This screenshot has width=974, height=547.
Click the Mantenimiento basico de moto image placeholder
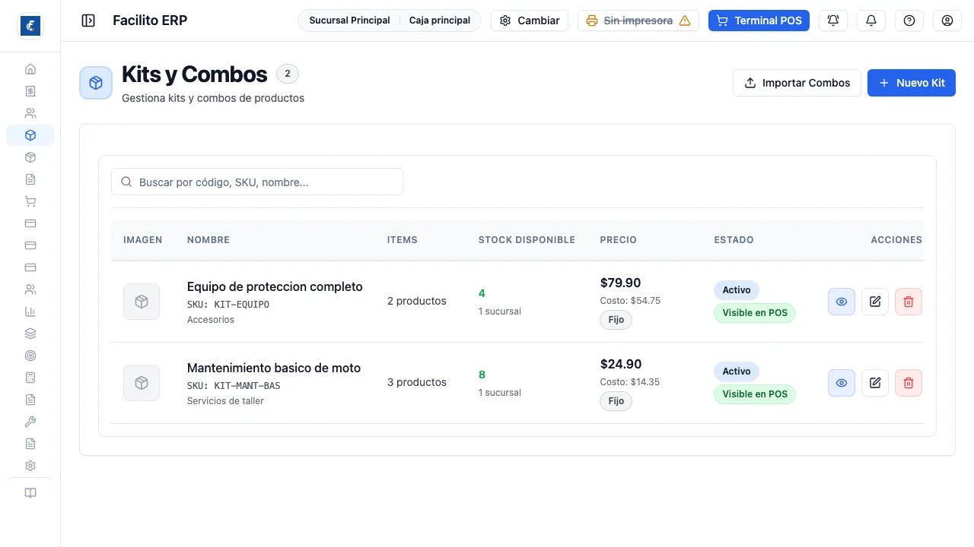[x=142, y=383]
